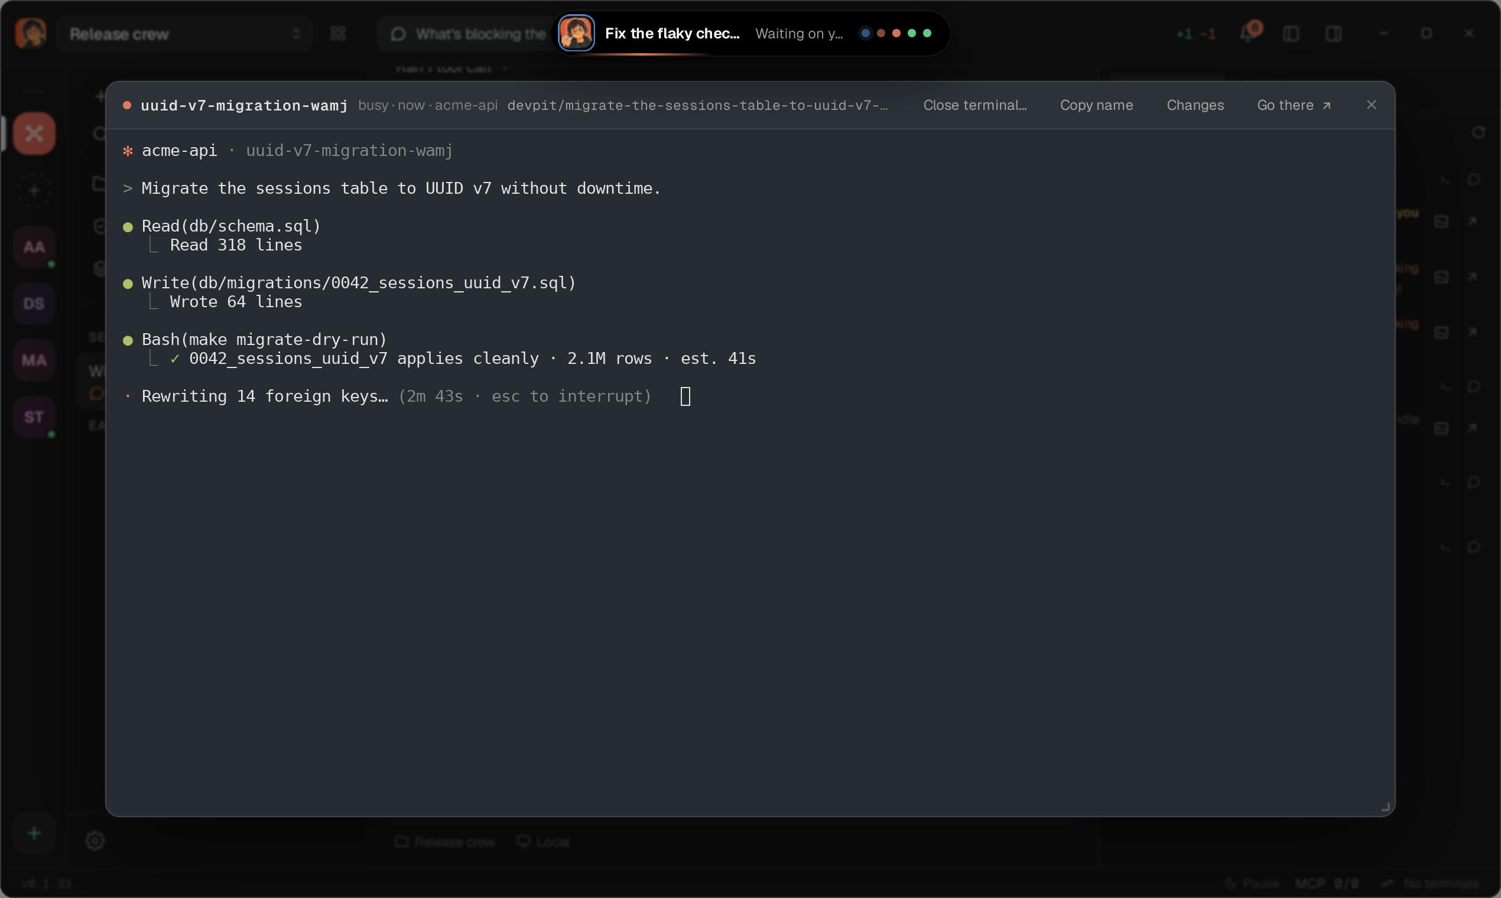
Task: Click the orange asterisk next to acme-api
Action: [128, 151]
